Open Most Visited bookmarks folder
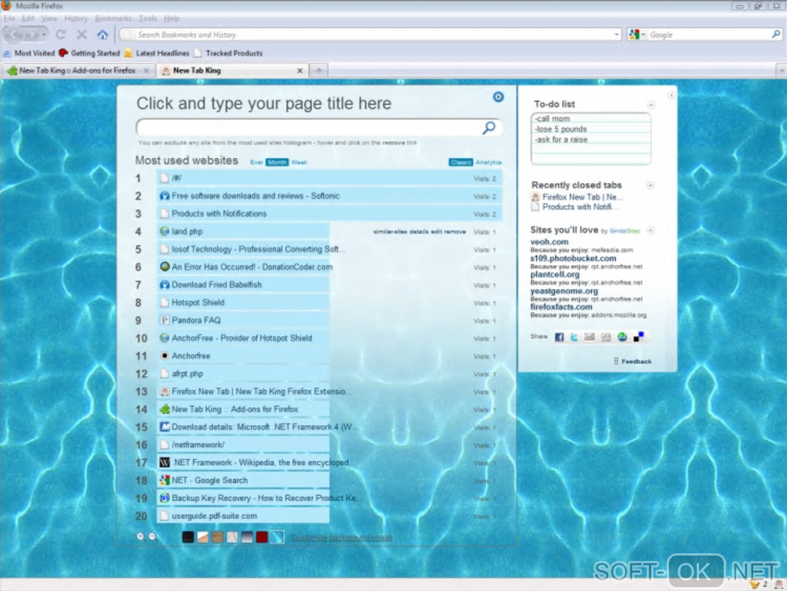 click(x=29, y=53)
